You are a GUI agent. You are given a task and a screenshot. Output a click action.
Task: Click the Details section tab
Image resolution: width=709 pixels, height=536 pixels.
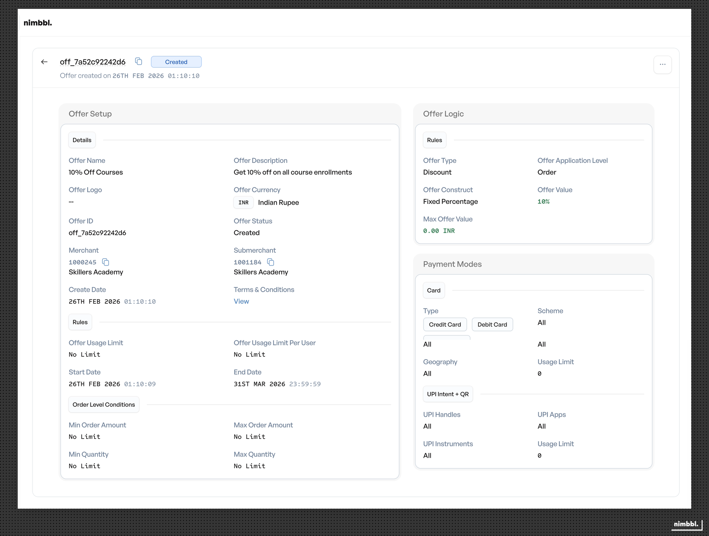click(x=82, y=140)
